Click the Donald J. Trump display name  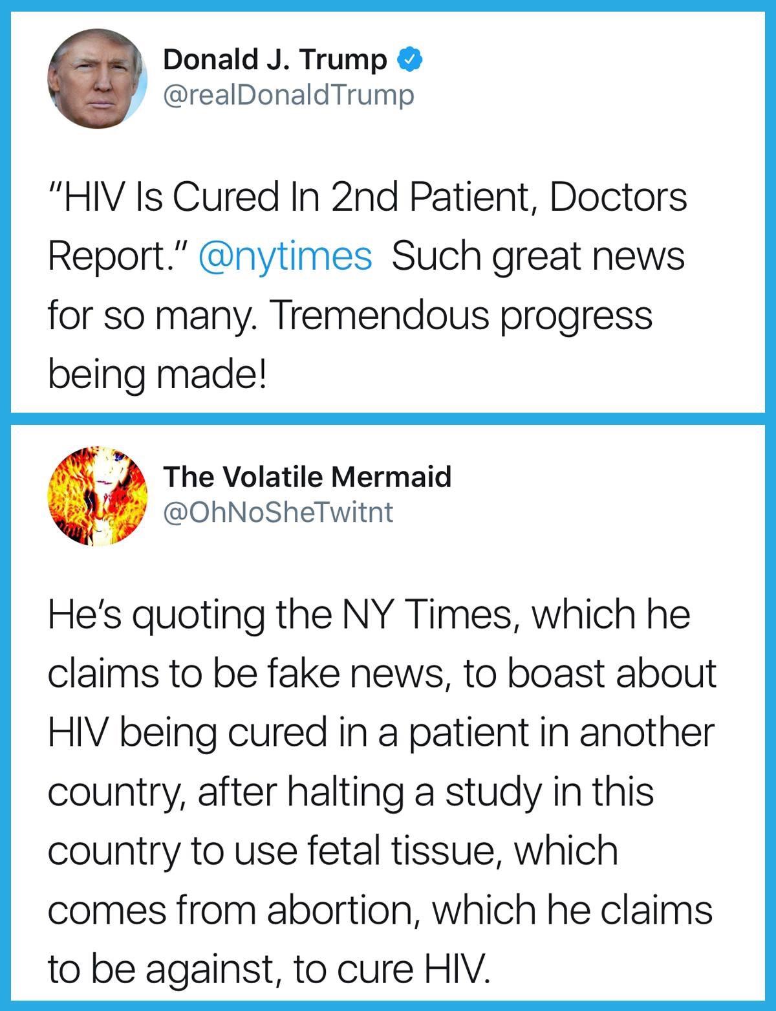point(275,60)
